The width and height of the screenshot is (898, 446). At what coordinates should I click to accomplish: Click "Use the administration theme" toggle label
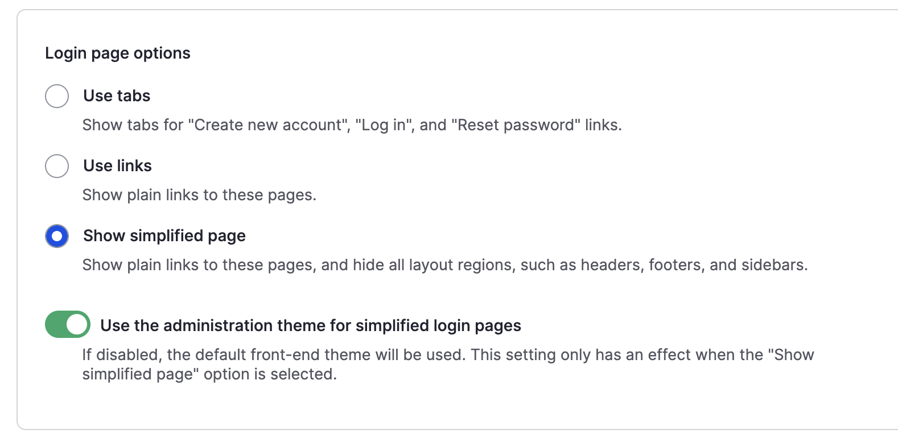point(311,325)
